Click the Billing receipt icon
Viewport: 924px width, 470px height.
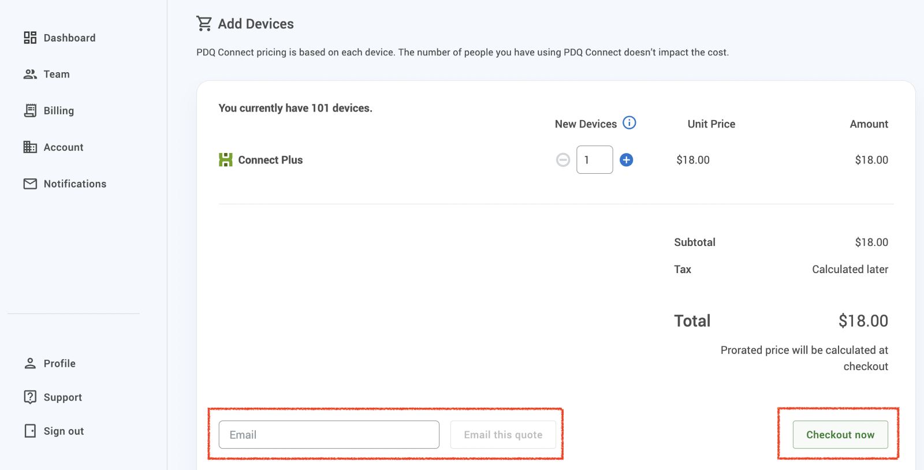click(x=30, y=110)
